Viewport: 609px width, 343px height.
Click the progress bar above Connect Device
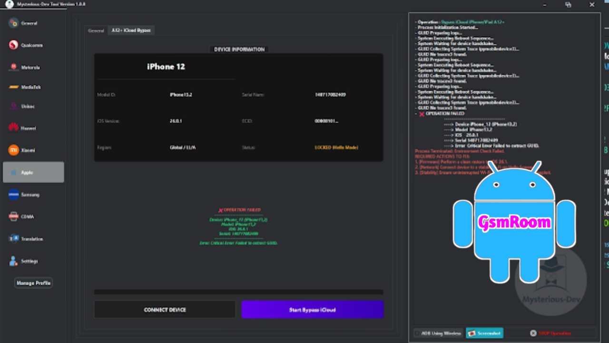[x=238, y=292]
